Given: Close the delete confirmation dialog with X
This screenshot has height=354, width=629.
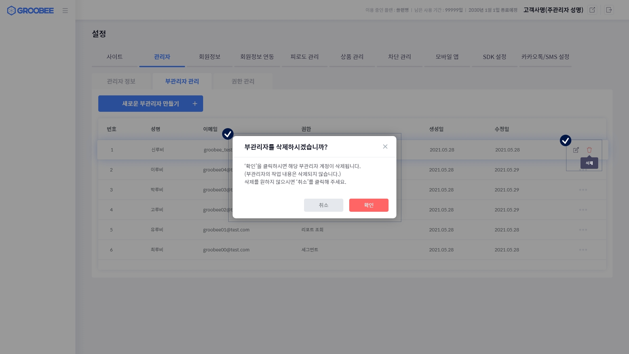Looking at the screenshot, I should tap(385, 147).
